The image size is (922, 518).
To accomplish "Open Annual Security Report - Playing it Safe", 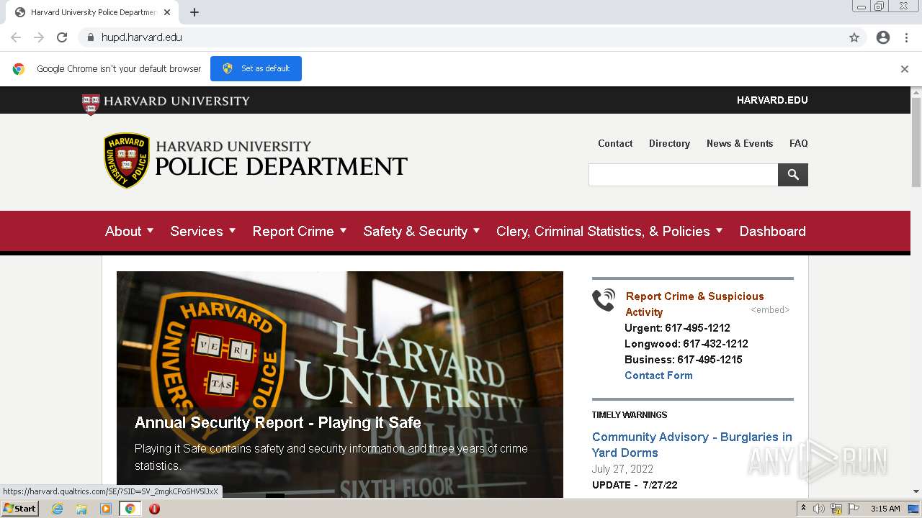I will [x=277, y=422].
